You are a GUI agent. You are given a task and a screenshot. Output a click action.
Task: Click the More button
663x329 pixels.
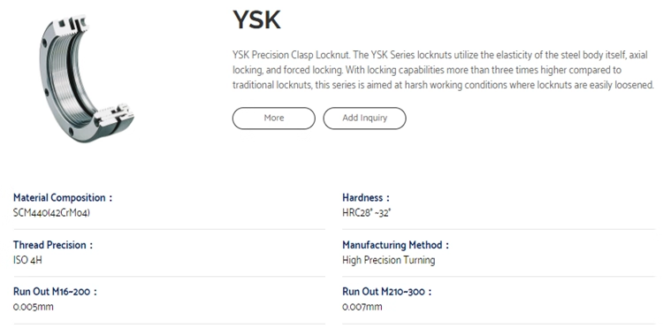(x=273, y=118)
